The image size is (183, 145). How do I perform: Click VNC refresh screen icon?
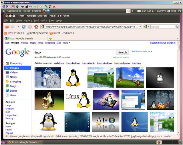(x=17, y=7)
